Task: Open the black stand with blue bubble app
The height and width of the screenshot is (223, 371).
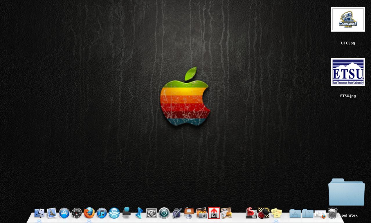Action: [127, 213]
